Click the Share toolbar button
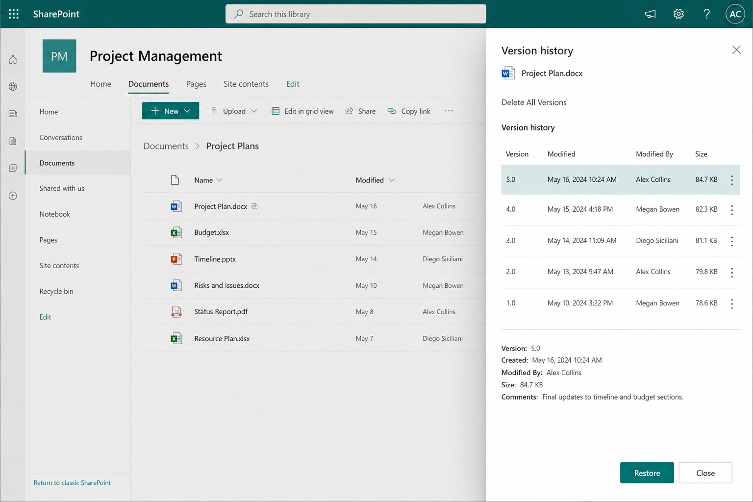Screen dimensions: 753x502 (x=360, y=111)
